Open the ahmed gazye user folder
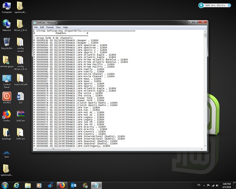Image resolution: width=236 pixels, height=189 pixels. [7, 62]
